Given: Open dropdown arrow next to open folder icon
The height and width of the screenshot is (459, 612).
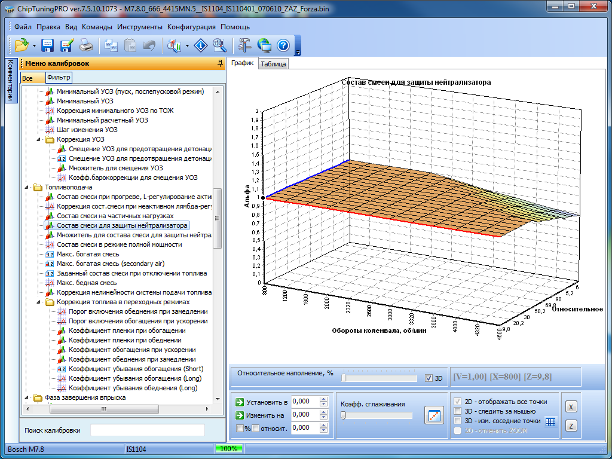Looking at the screenshot, I should coord(34,45).
